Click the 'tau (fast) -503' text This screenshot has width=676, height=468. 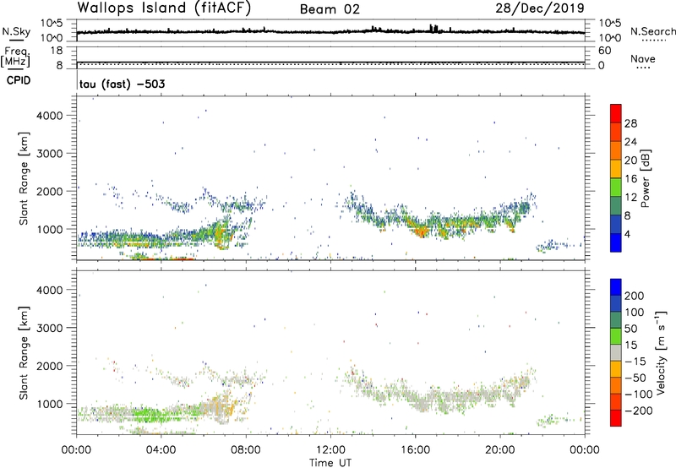click(122, 84)
